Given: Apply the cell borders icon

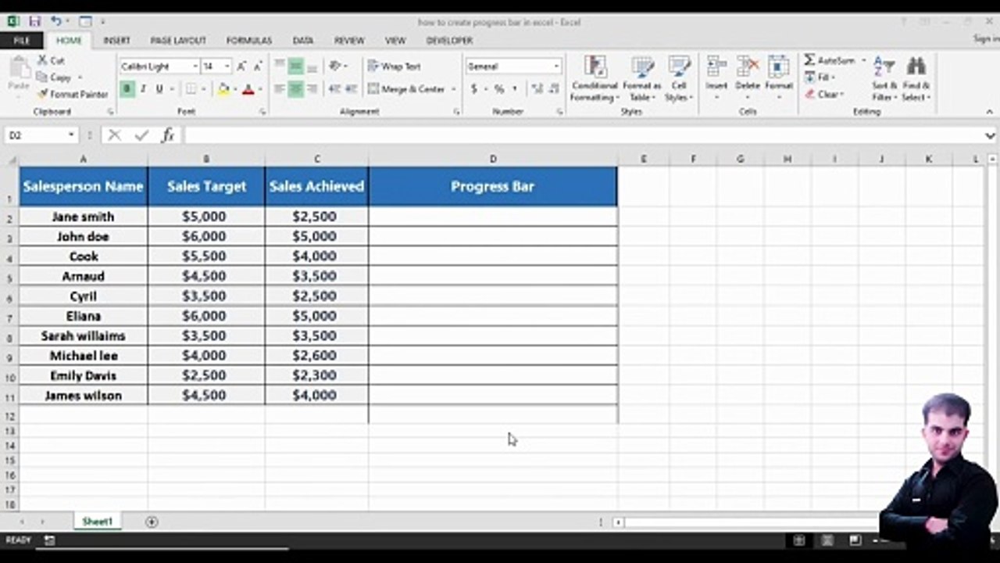Looking at the screenshot, I should pyautogui.click(x=191, y=89).
